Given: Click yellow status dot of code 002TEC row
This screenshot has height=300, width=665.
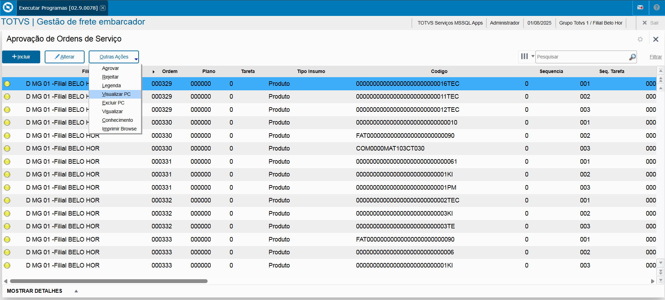Looking at the screenshot, I should pyautogui.click(x=7, y=200).
